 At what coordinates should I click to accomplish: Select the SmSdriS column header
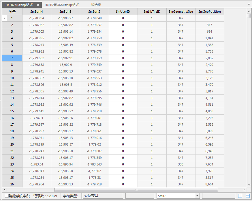tap(94, 12)
